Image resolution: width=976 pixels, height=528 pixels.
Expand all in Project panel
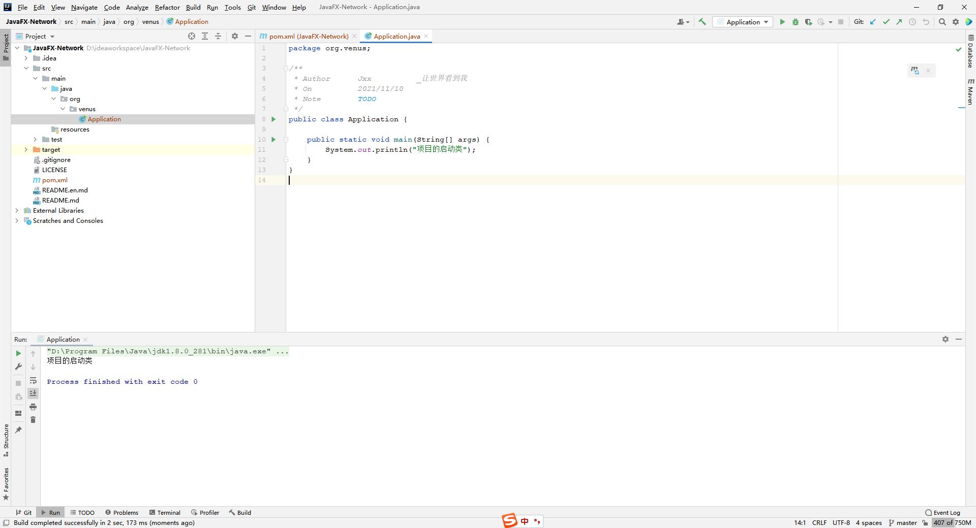205,36
